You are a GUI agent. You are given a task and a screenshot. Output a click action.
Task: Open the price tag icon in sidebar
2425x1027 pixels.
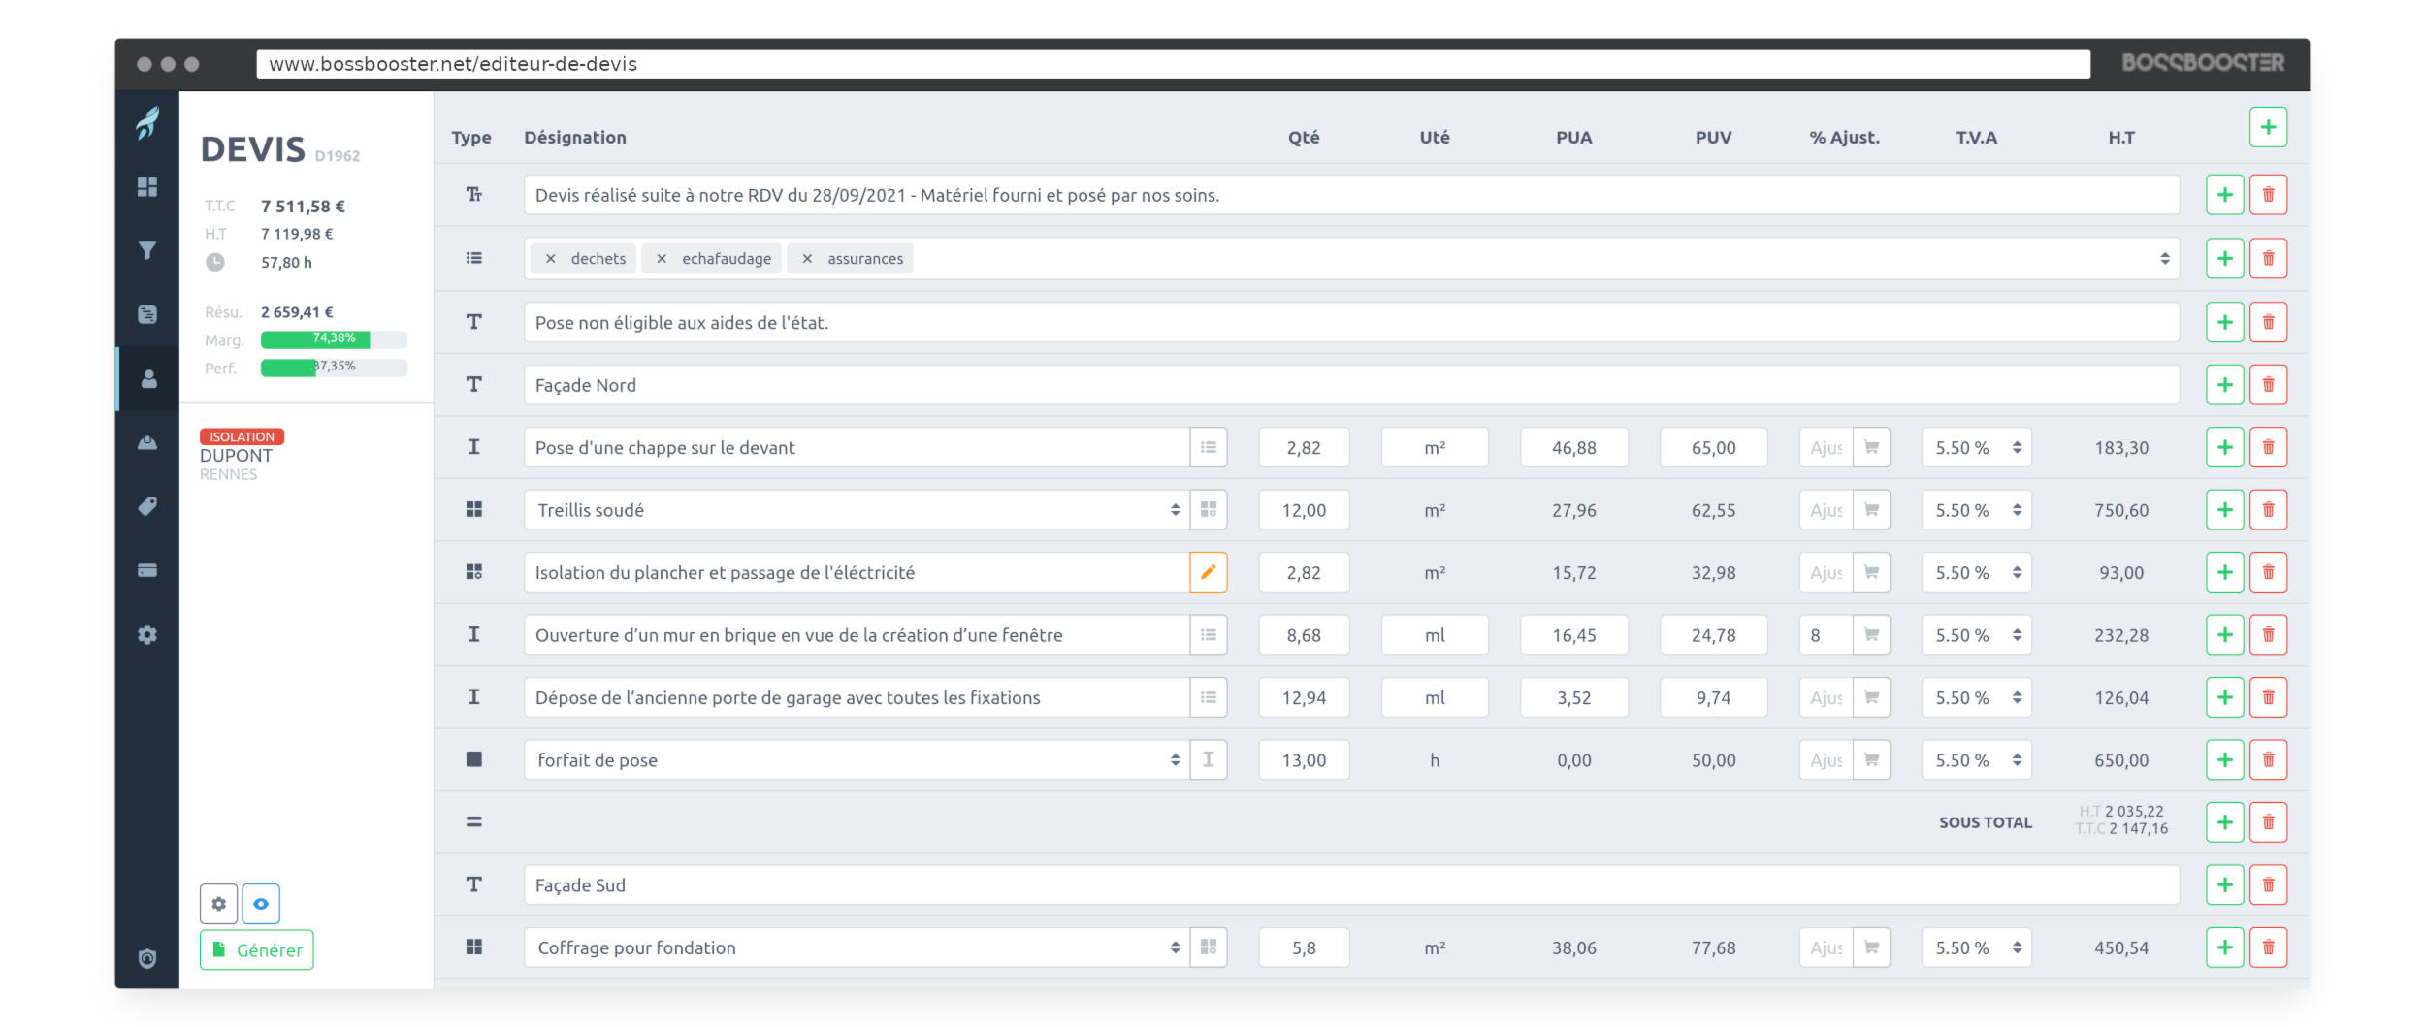point(147,506)
